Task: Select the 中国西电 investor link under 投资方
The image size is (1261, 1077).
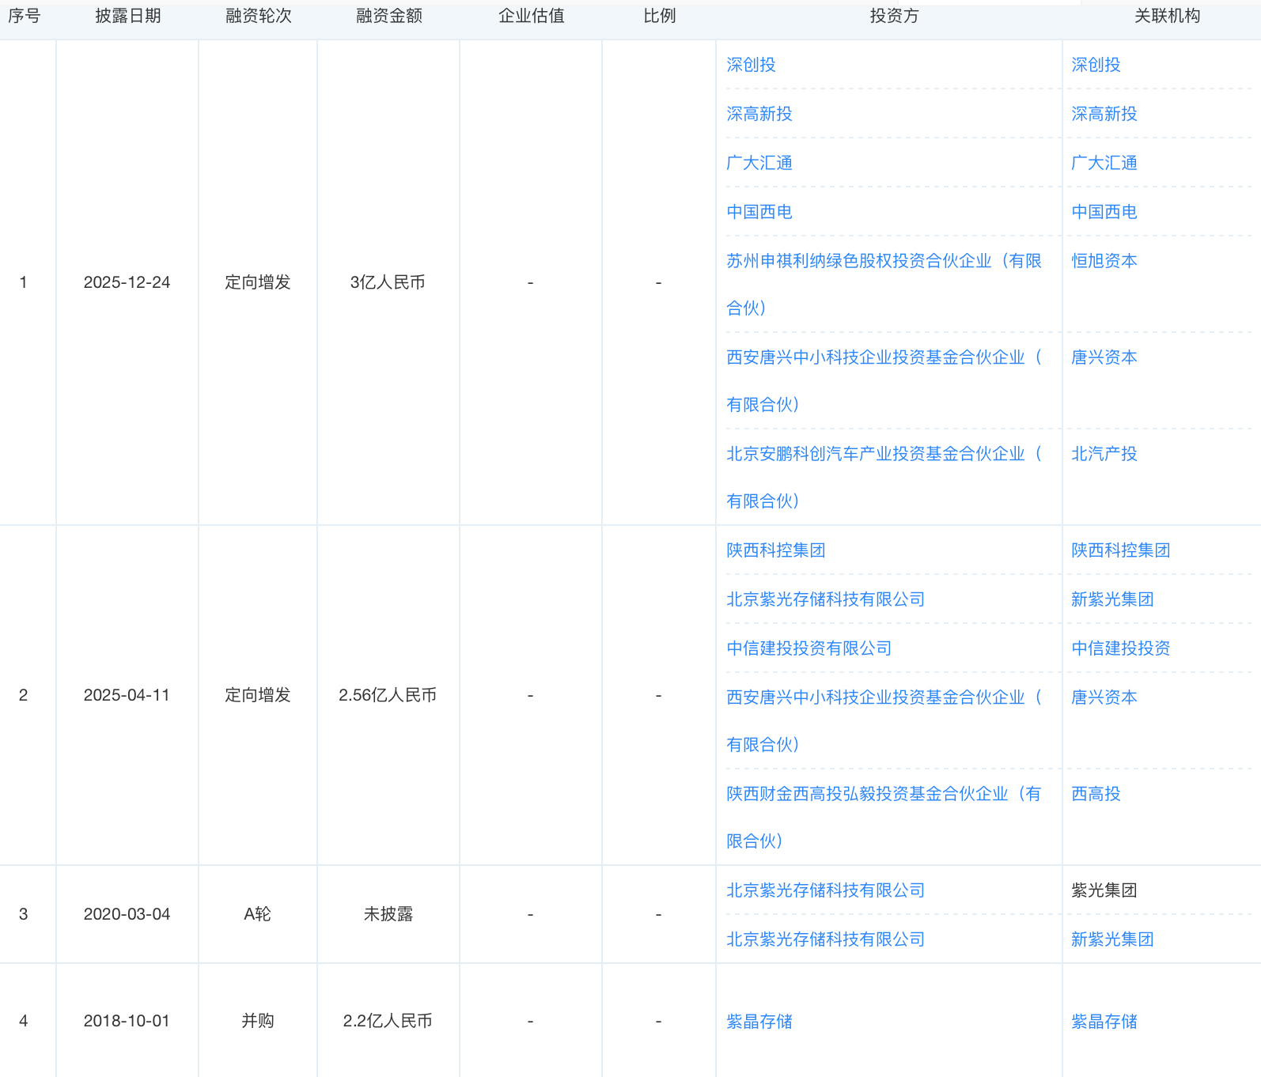Action: coord(759,212)
